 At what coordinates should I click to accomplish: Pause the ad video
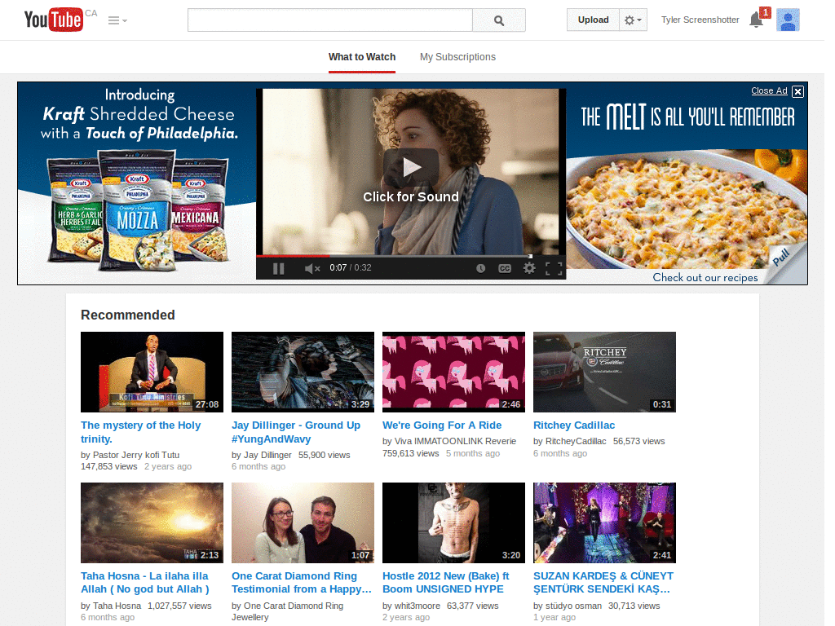(279, 268)
